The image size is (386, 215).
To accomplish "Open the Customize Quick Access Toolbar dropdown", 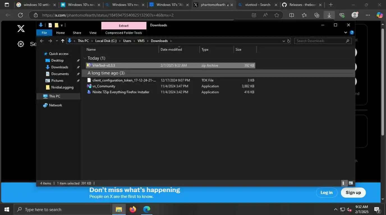I will 62,25.
